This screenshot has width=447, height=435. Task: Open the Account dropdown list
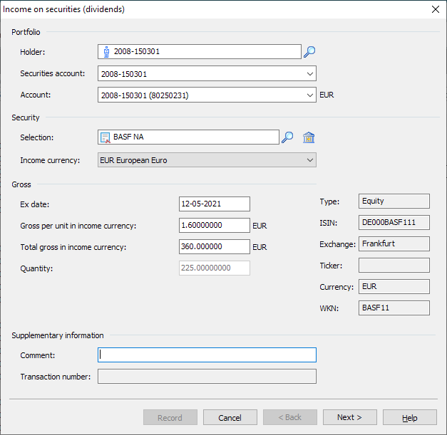(309, 95)
